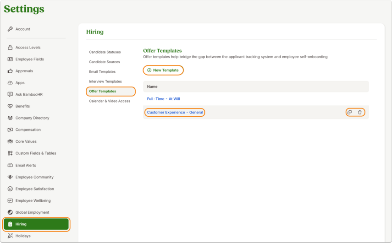Select the Offer Templates tab
The image size is (392, 243).
click(x=110, y=92)
